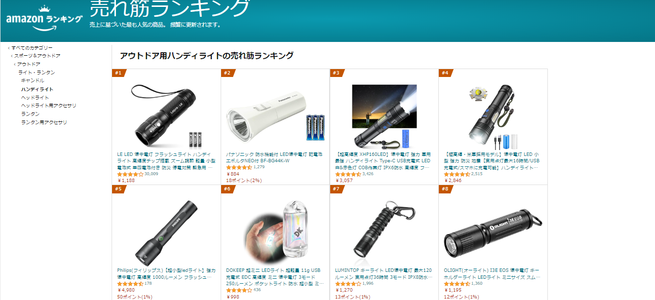Click the Amazon ランキング logo
Screen dimensions: 655x300
44,19
